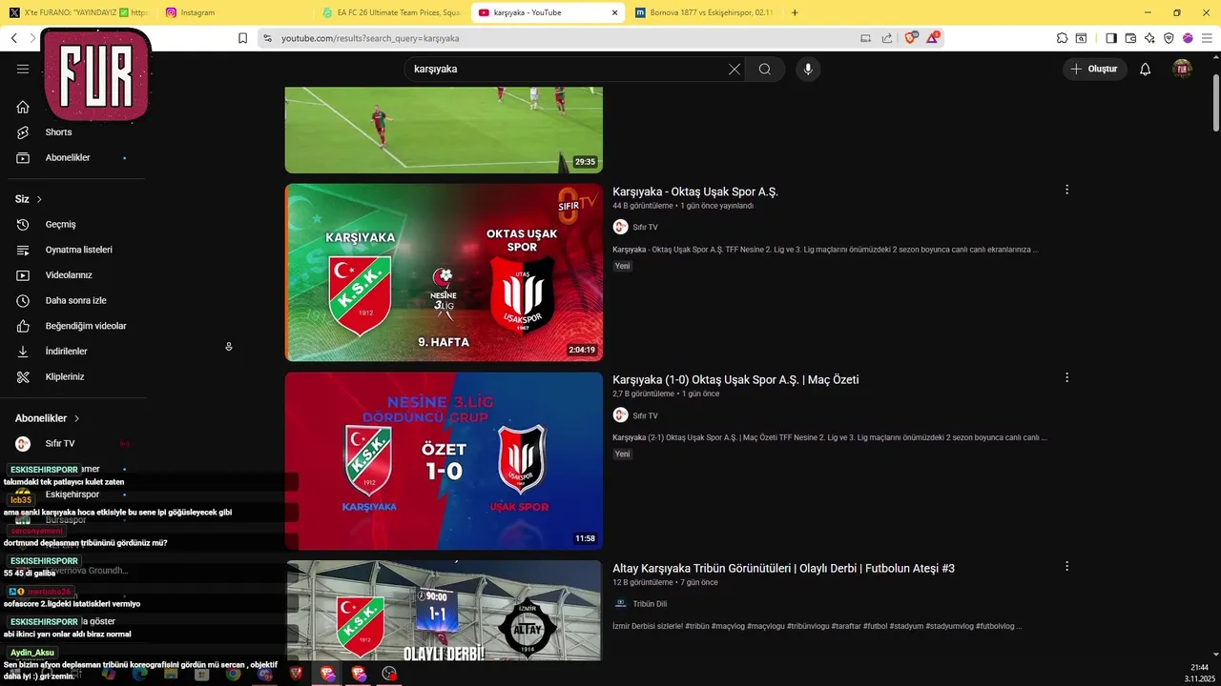View site information icon beside URL

pyautogui.click(x=268, y=38)
